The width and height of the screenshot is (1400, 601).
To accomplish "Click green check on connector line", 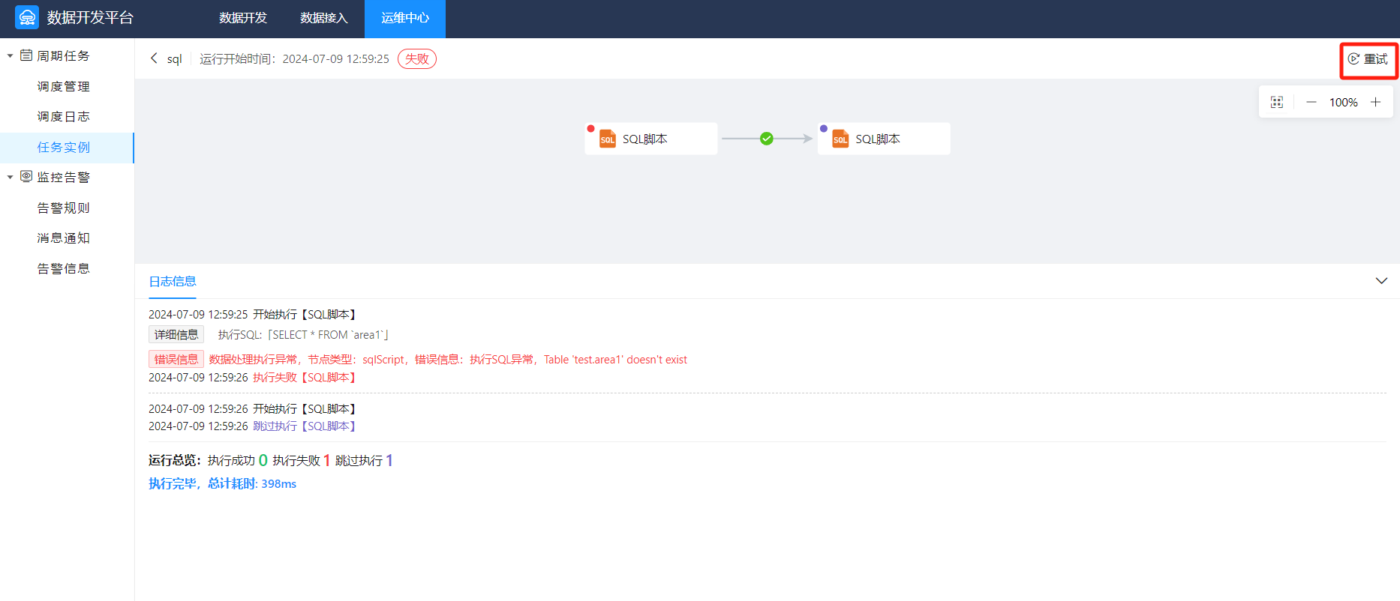I will click(x=766, y=139).
